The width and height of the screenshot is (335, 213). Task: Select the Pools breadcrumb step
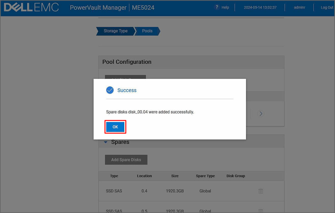(x=147, y=31)
